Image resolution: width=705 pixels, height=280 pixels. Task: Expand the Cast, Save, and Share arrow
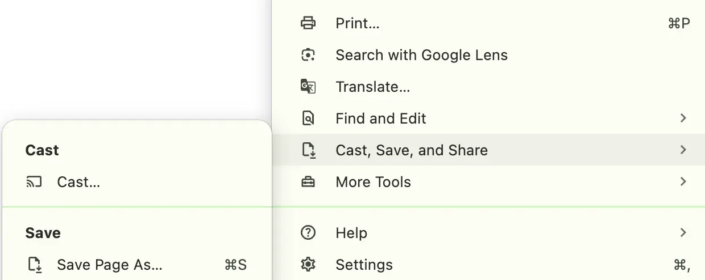pos(683,150)
